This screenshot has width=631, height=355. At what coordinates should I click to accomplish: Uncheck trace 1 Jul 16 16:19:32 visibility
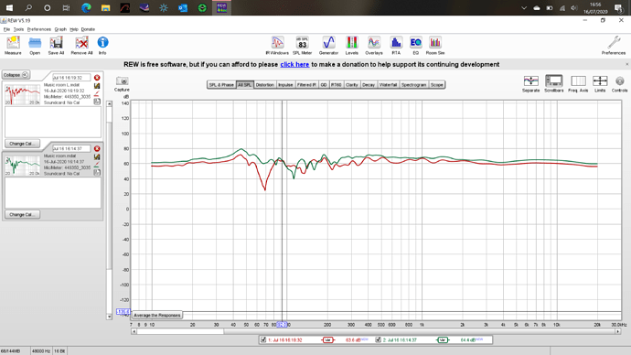[263, 340]
